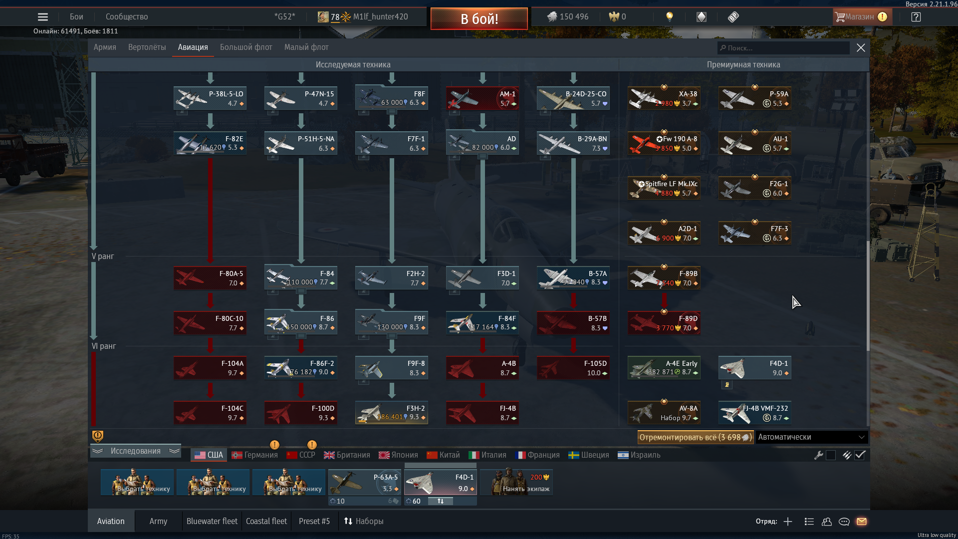Switch to the Малый флот tab
Screen dimensions: 958x539
(x=306, y=47)
